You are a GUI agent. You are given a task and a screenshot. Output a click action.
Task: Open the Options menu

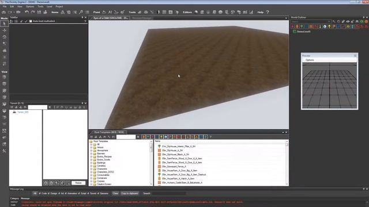pyautogui.click(x=30, y=6)
